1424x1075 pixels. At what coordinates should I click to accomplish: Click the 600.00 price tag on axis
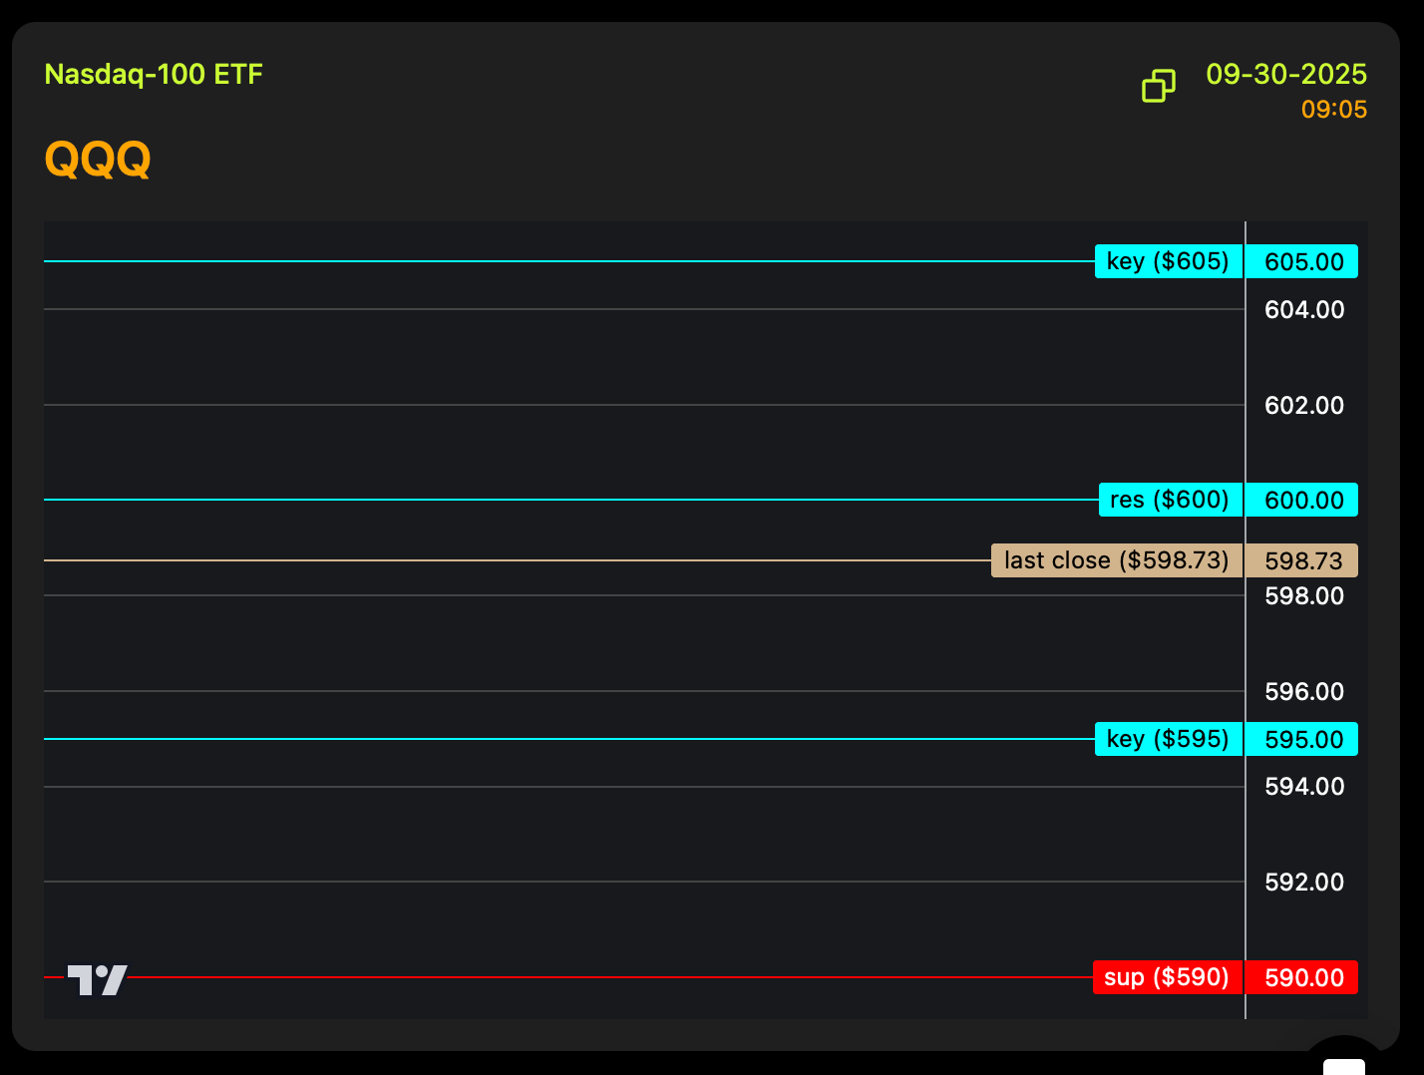[1302, 500]
